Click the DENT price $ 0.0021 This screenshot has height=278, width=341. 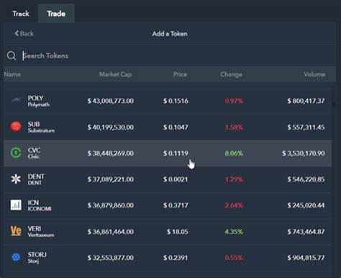176,179
